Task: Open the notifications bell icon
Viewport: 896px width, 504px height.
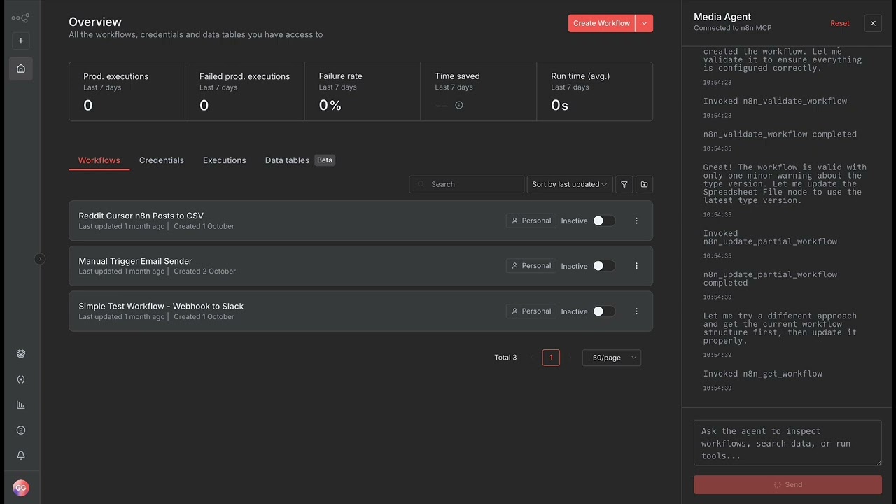Action: (x=21, y=456)
